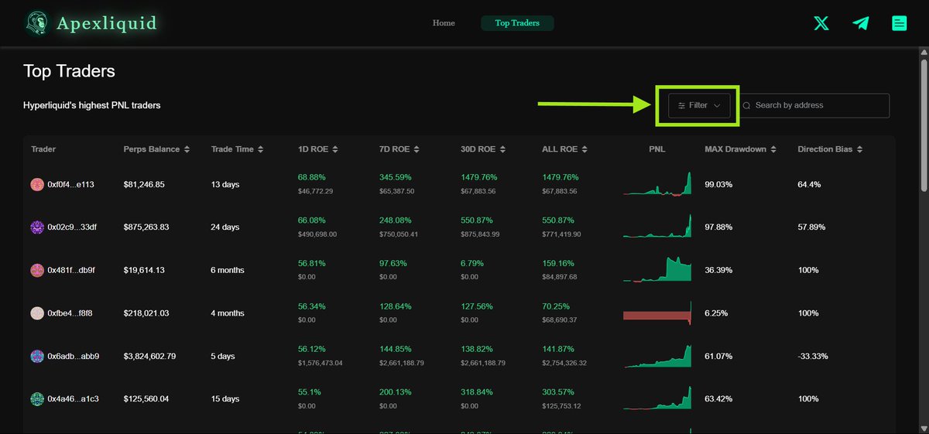Open red PNL chart for 0xfbe4...f8f8
Viewport: 929px width, 434px height.
point(657,314)
